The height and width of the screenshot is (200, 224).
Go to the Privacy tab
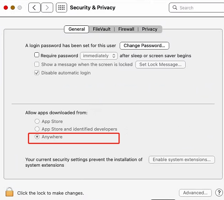pos(149,29)
